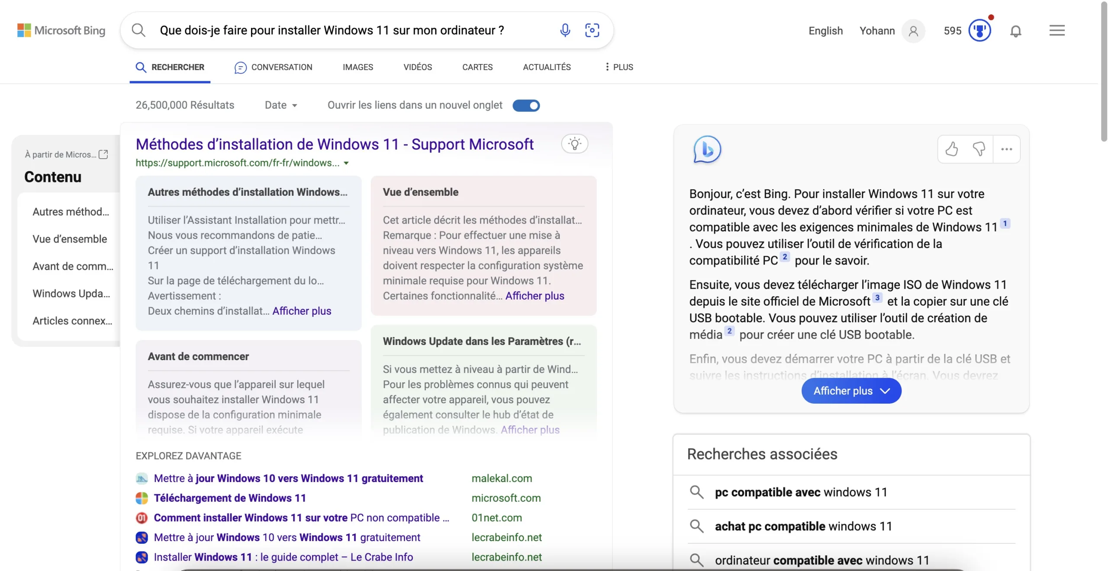The height and width of the screenshot is (571, 1108).
Task: Open lecrabeinfo.net Mettre à jour Windows 10 link
Action: pyautogui.click(x=287, y=537)
